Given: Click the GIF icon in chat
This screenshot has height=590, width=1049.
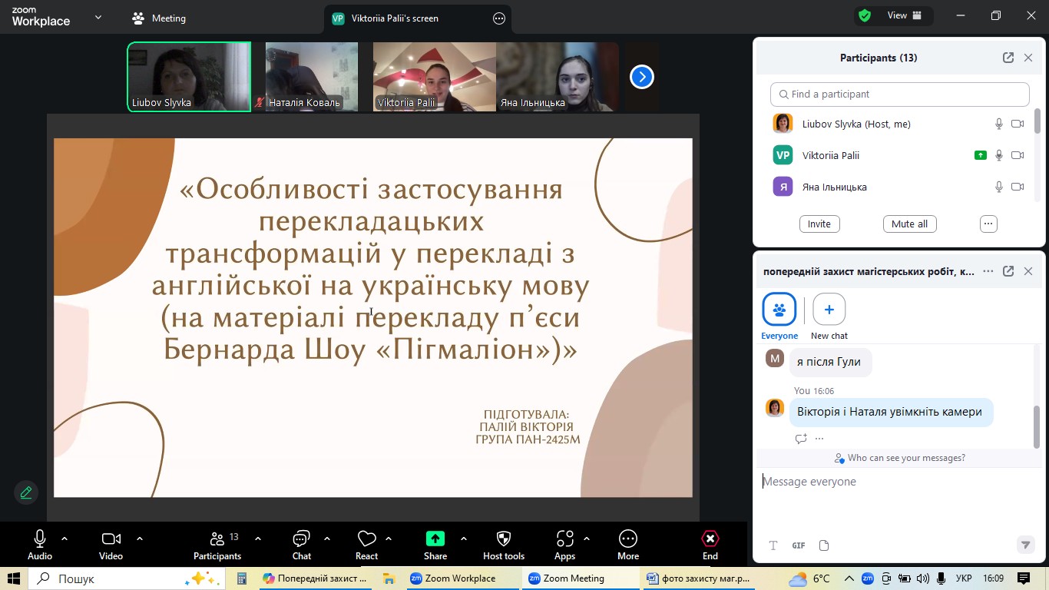Looking at the screenshot, I should (x=799, y=545).
